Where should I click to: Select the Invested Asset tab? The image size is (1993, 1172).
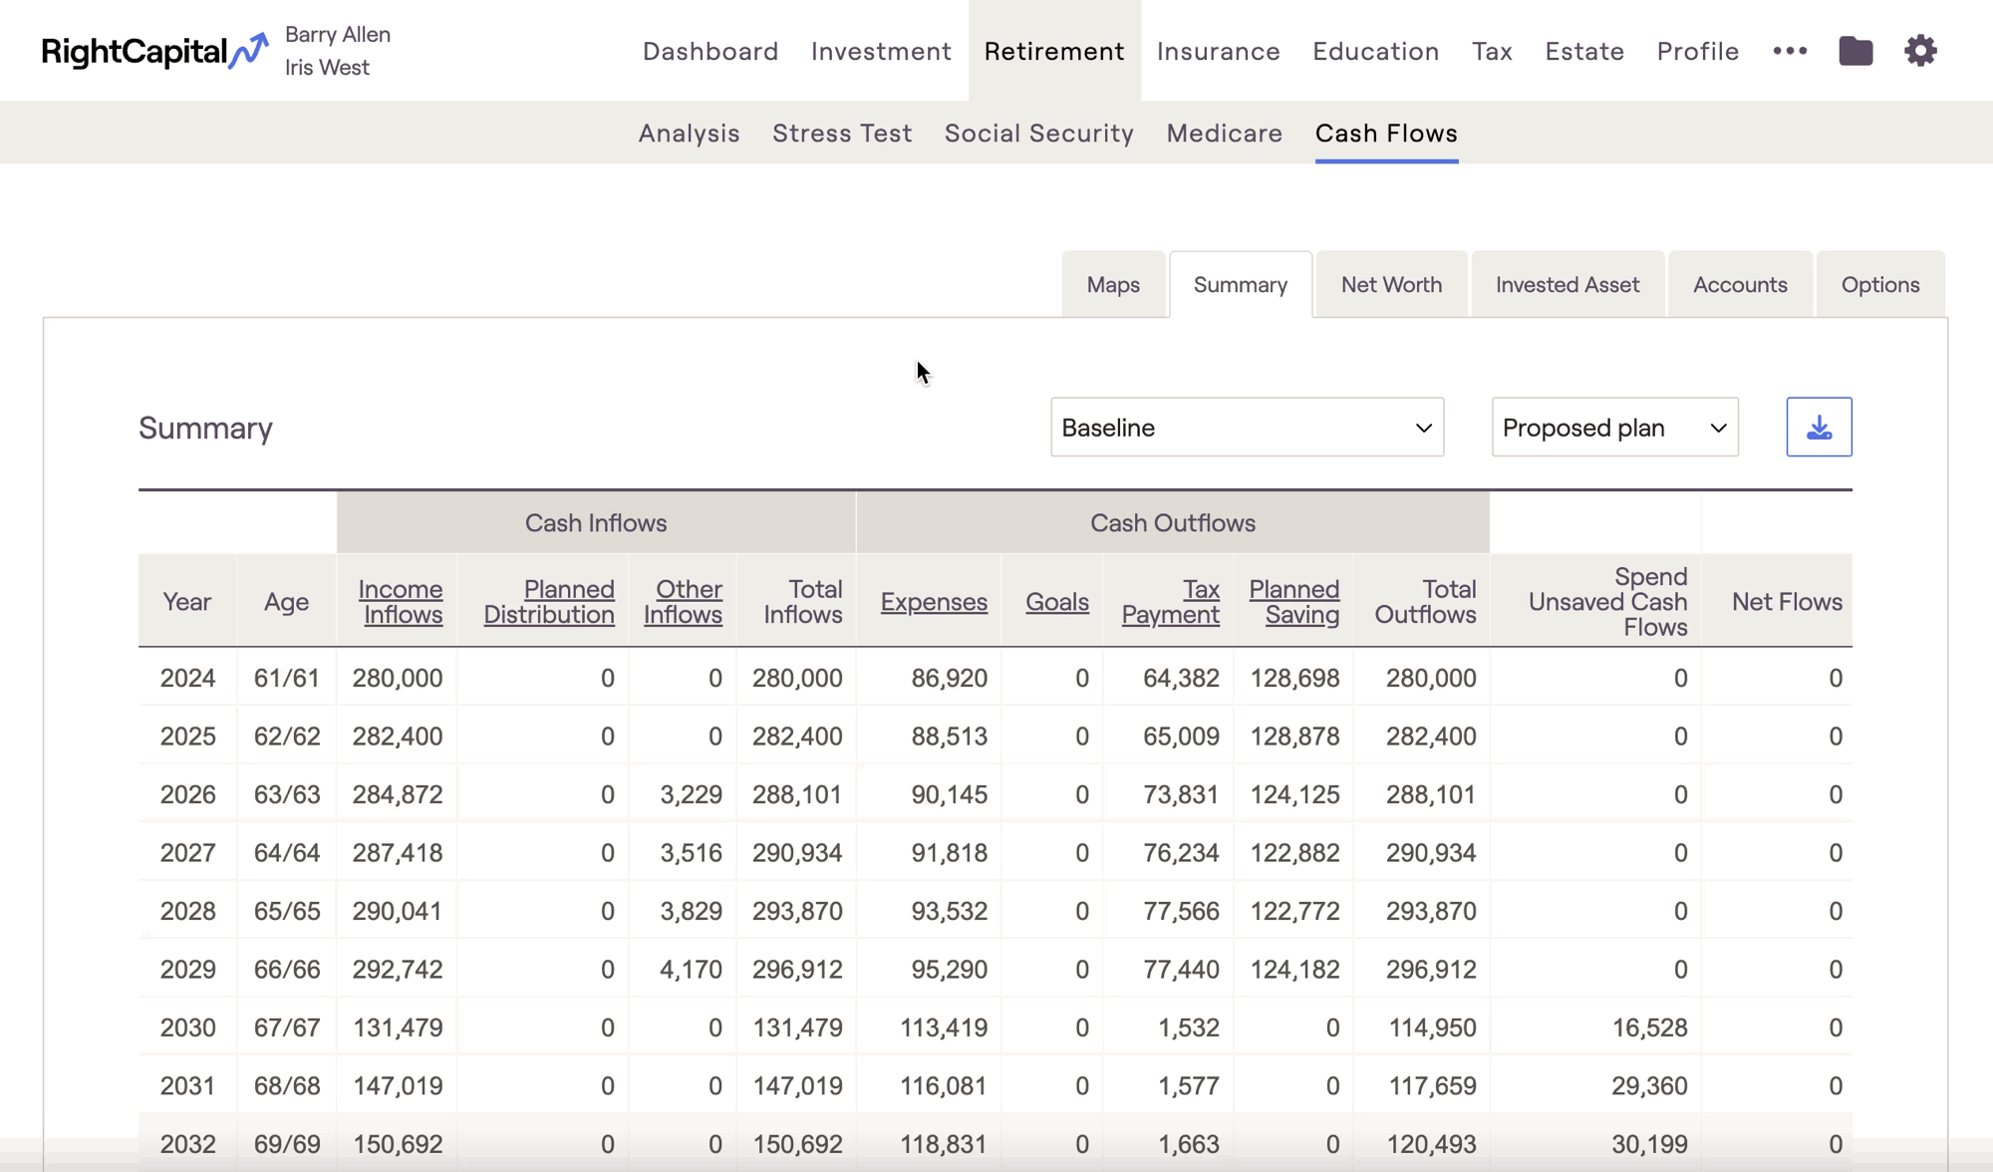click(1566, 285)
